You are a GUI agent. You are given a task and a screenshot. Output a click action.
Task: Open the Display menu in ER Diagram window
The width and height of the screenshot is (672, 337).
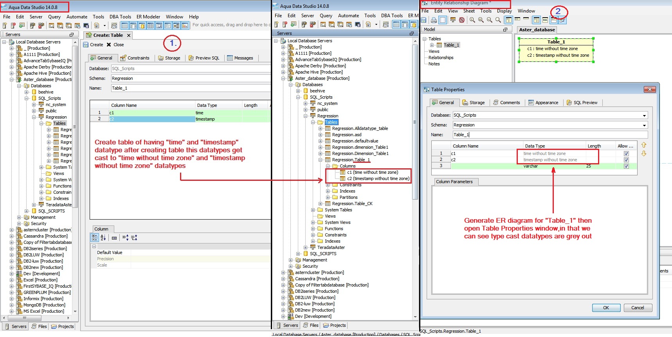pos(504,11)
